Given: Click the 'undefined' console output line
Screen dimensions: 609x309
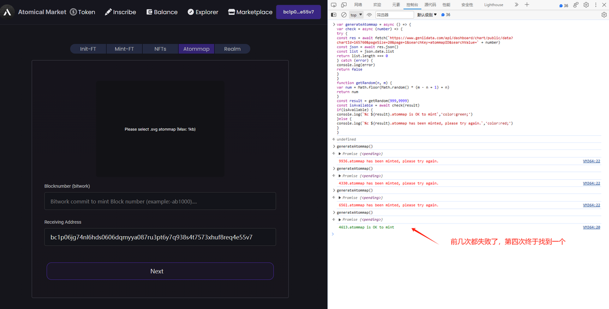Looking at the screenshot, I should (346, 139).
